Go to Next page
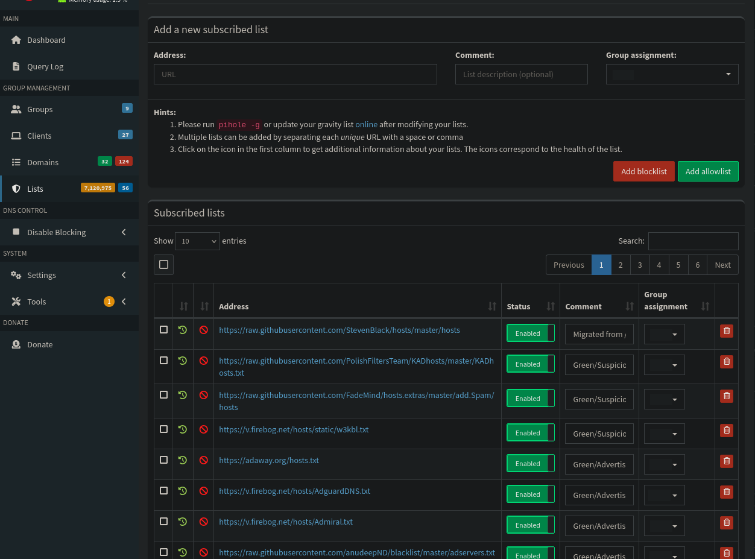755x559 pixels. point(722,265)
